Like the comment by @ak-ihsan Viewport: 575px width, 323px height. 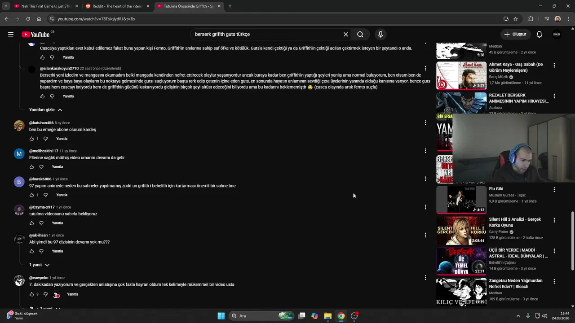click(x=32, y=251)
